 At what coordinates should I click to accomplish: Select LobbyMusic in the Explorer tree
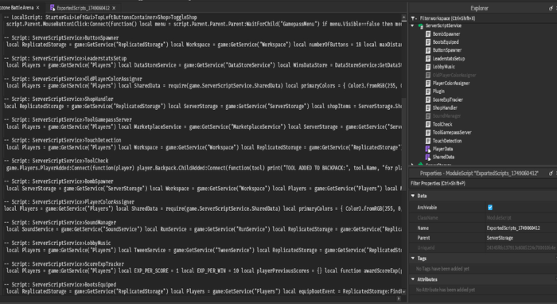[x=444, y=67]
